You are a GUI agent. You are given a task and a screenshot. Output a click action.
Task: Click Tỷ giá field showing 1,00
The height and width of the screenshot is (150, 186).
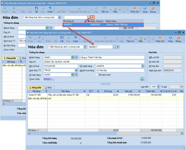click(177, 87)
